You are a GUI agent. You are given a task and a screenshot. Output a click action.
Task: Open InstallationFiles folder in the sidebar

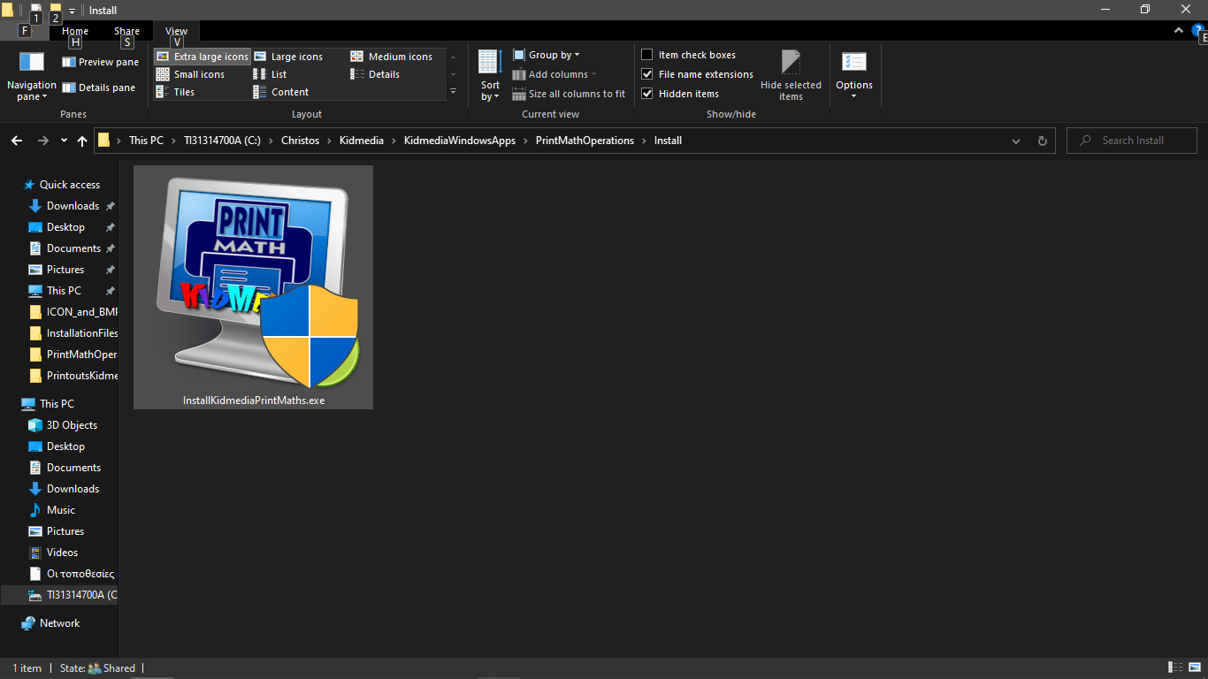coord(73,333)
